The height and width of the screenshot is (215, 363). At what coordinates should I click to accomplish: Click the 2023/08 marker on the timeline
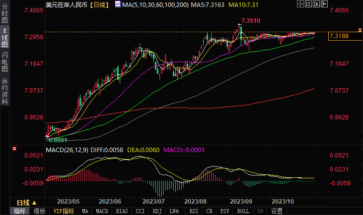[195, 202]
